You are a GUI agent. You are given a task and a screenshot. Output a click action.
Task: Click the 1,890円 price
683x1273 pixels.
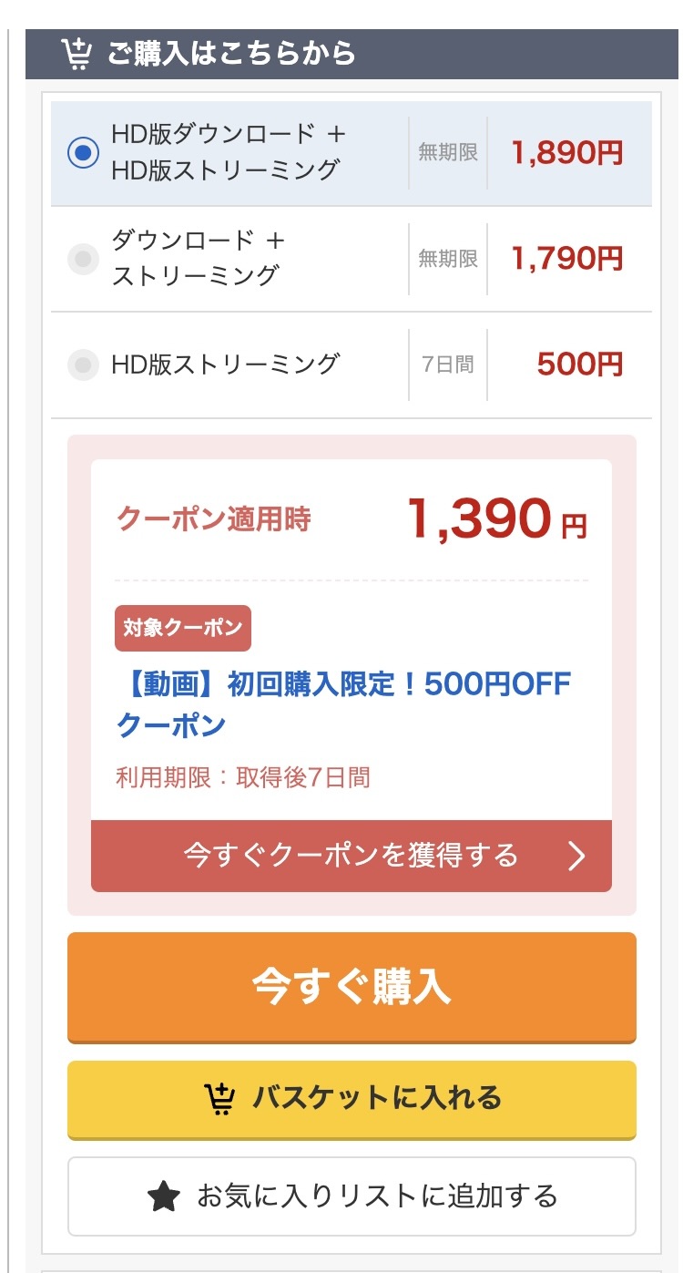click(566, 153)
